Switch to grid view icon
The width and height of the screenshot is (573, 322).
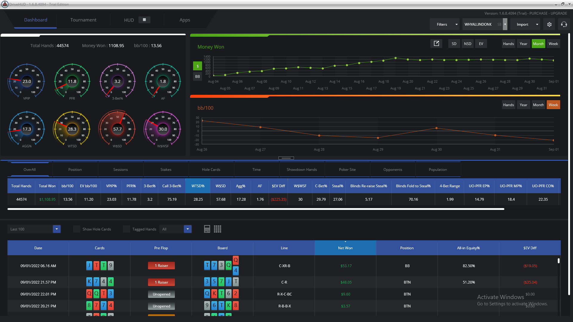point(218,229)
